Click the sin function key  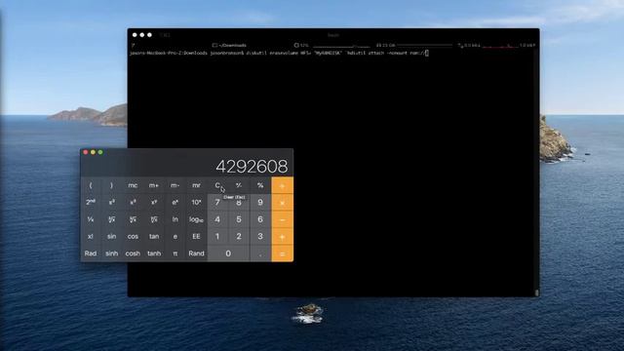pyautogui.click(x=111, y=236)
